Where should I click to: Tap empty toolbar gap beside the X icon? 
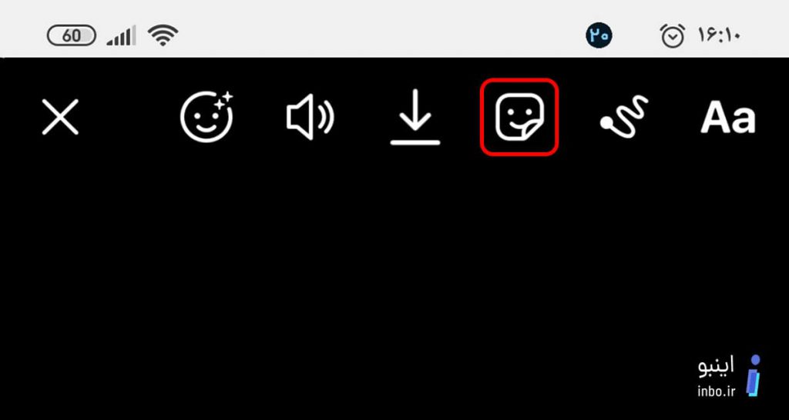pos(129,117)
